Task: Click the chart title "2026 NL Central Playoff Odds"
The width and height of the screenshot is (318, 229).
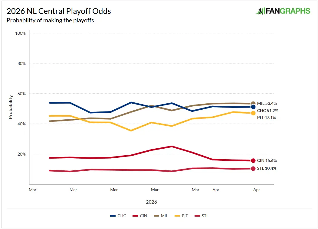Action: click(59, 11)
